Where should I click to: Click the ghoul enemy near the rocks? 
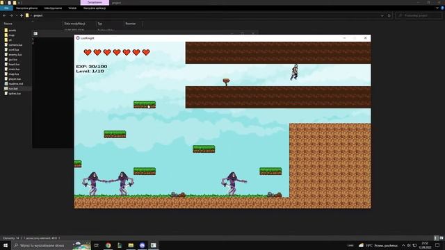234,183
